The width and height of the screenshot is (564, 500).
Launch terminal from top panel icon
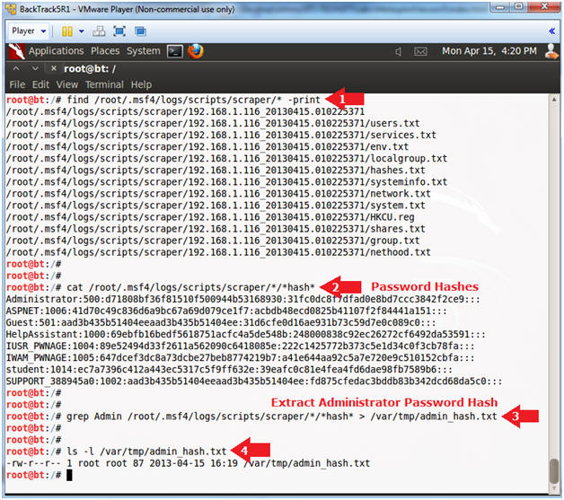[x=175, y=51]
